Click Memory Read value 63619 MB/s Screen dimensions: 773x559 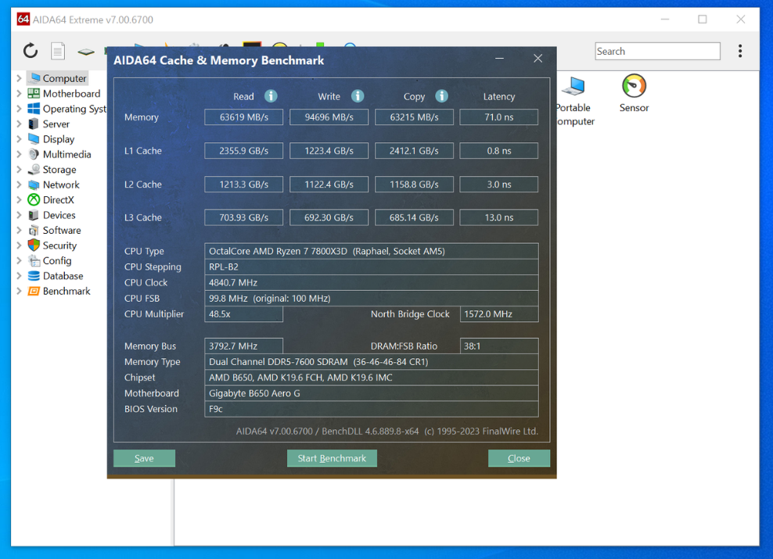243,117
